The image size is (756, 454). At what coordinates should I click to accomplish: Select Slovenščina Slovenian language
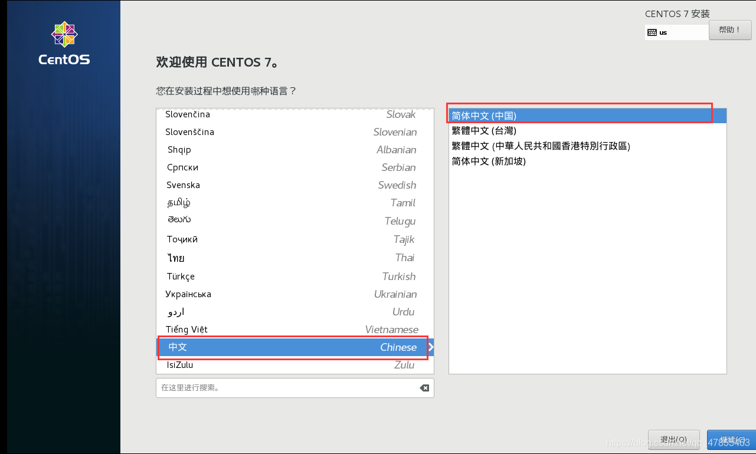(295, 132)
